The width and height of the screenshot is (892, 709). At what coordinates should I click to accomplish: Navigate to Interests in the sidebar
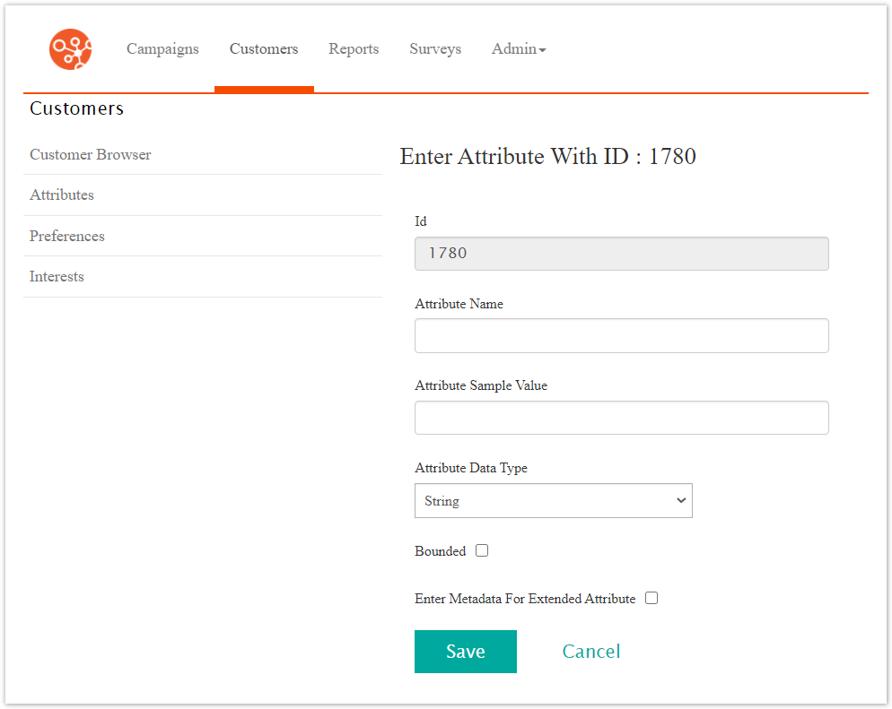[57, 277]
